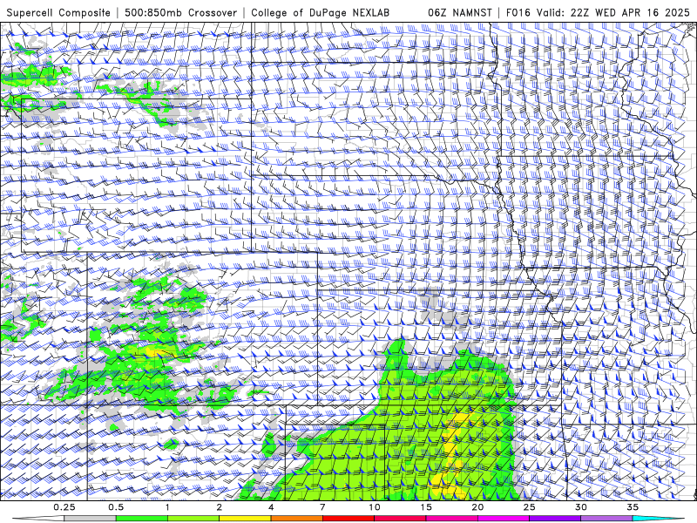The height and width of the screenshot is (523, 697).
Task: Select the purple 25–30 legend swatch
Action: click(555, 519)
